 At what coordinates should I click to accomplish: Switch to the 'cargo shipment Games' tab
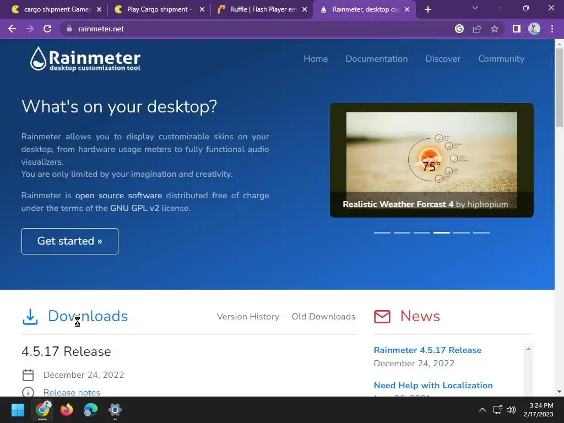pyautogui.click(x=57, y=9)
